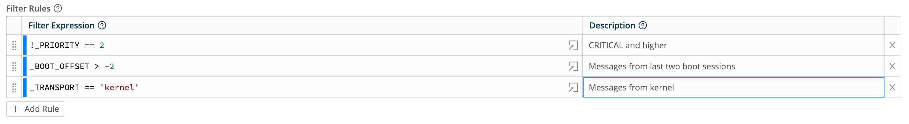Grab drag handle of _TRANSPORT rule
The height and width of the screenshot is (124, 909).
[14, 88]
